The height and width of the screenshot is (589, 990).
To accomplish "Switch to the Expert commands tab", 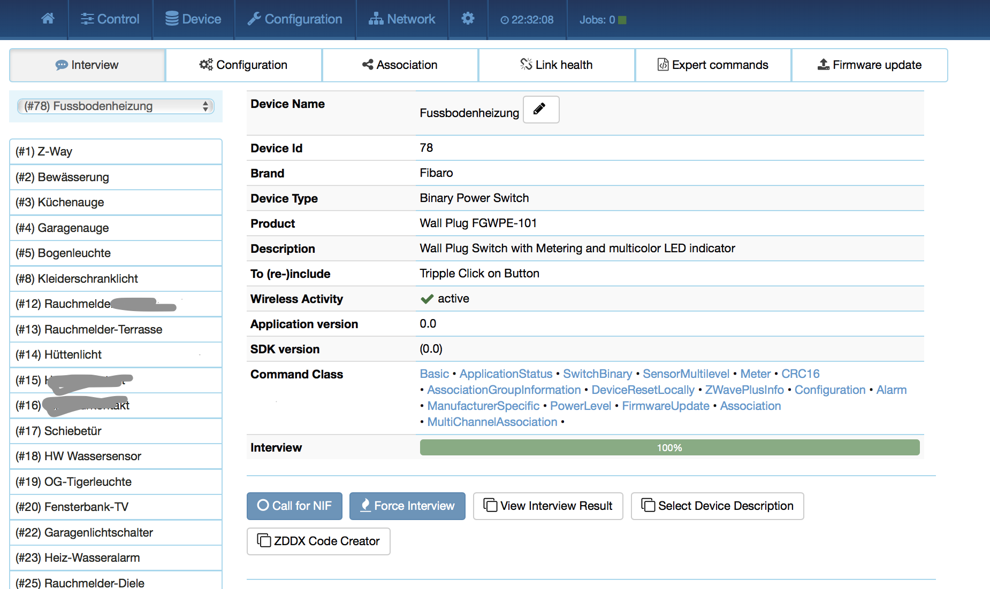I will click(713, 65).
